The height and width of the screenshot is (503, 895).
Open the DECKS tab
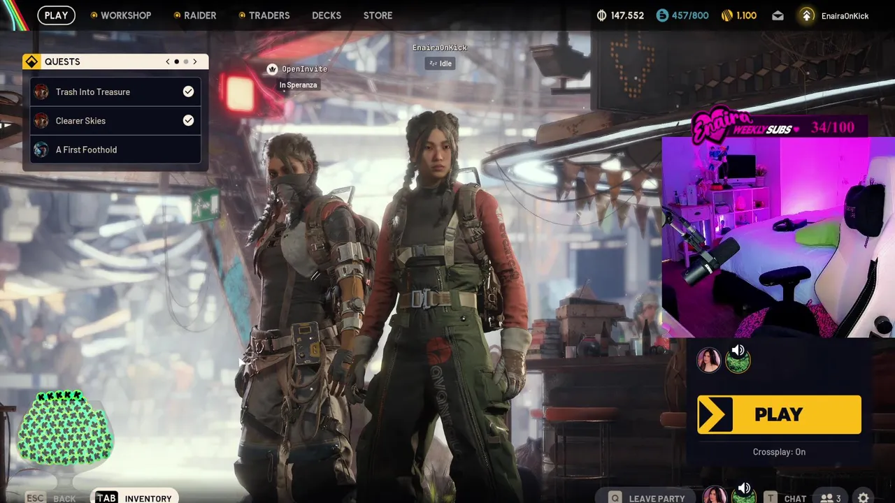point(327,15)
